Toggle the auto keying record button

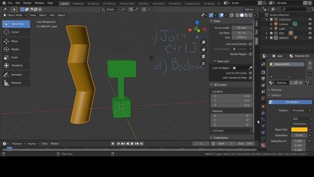pos(113,144)
